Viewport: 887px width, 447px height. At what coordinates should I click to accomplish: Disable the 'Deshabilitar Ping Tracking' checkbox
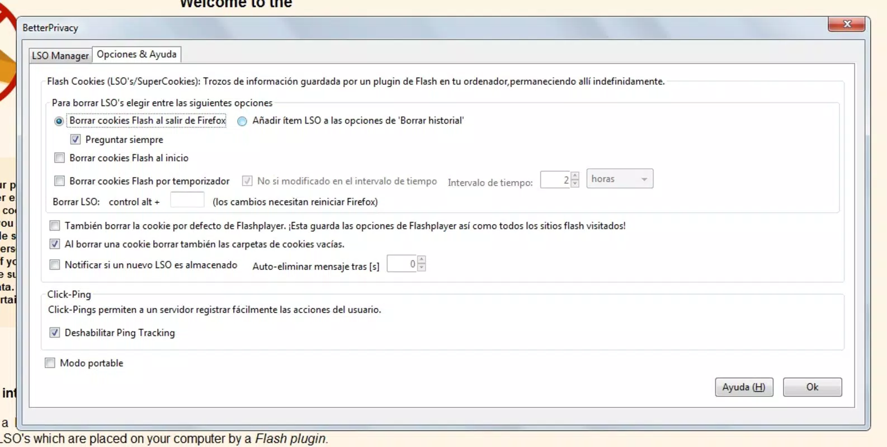[55, 332]
